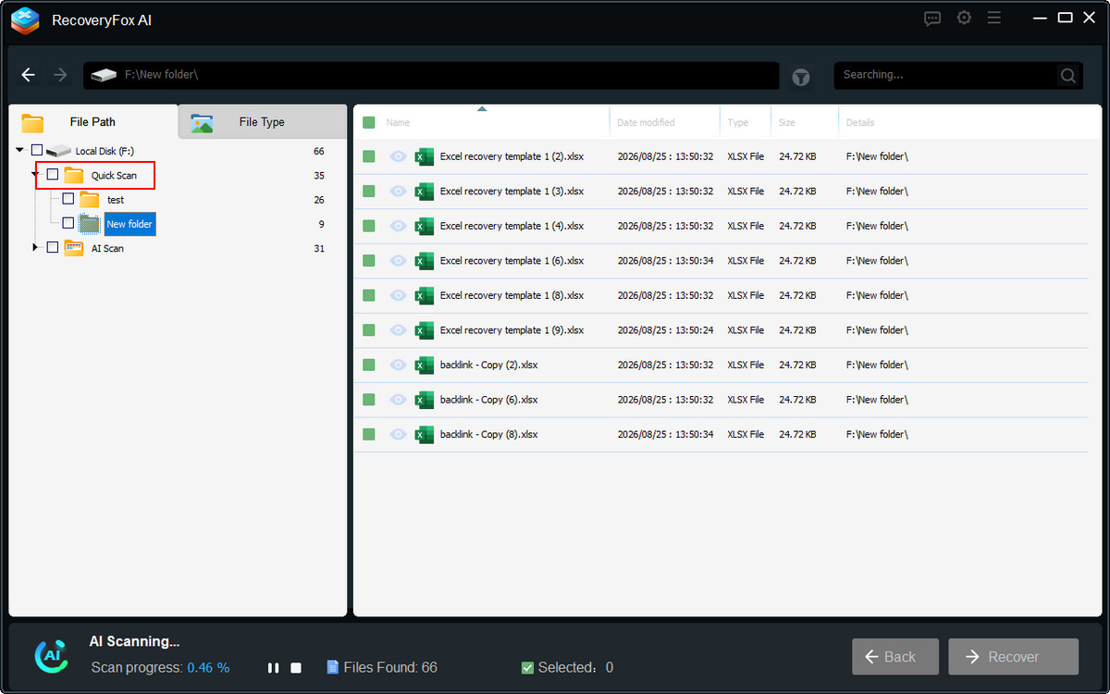The width and height of the screenshot is (1110, 694).
Task: Preview Excel recovery template 1 (2).xlsx via eye
Action: click(x=398, y=156)
